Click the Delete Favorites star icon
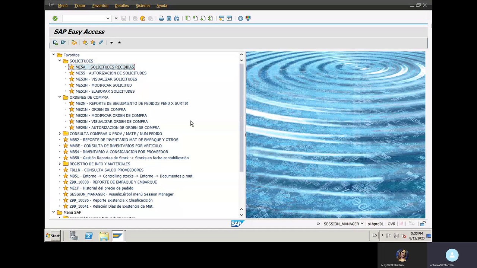Image resolution: width=477 pixels, height=268 pixels. pos(93,42)
